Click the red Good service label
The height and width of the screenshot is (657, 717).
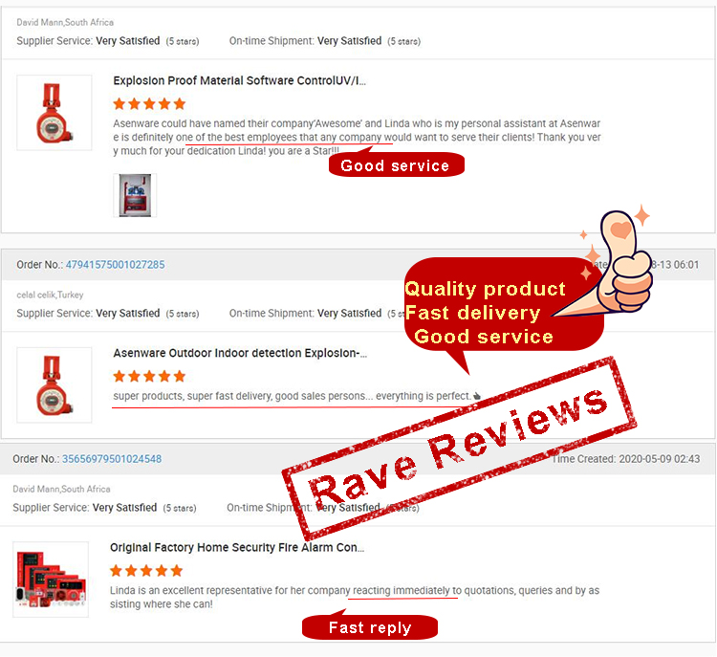coord(396,164)
